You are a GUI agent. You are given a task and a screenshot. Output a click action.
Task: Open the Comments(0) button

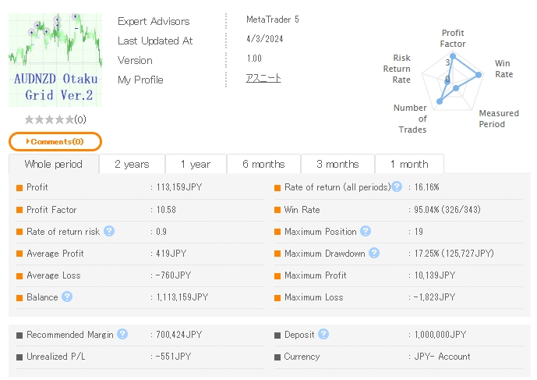click(55, 142)
